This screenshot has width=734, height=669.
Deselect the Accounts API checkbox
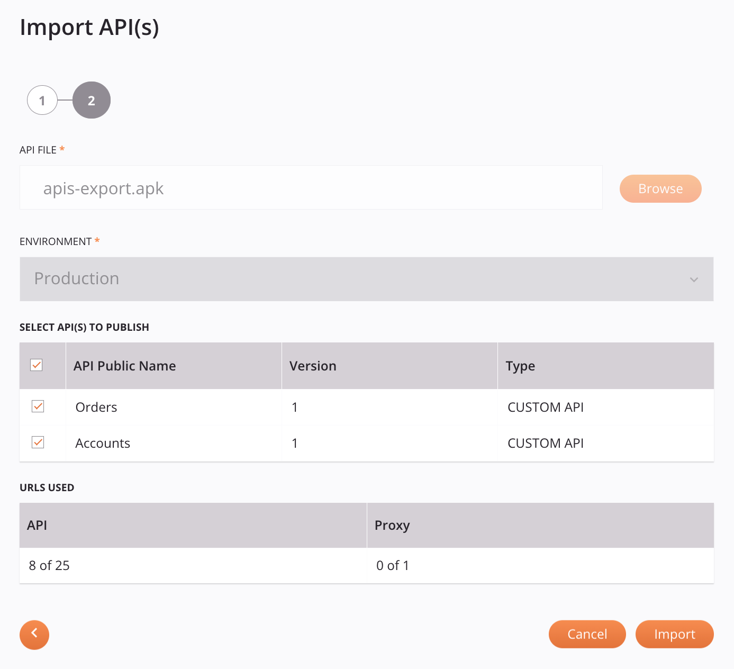point(37,442)
